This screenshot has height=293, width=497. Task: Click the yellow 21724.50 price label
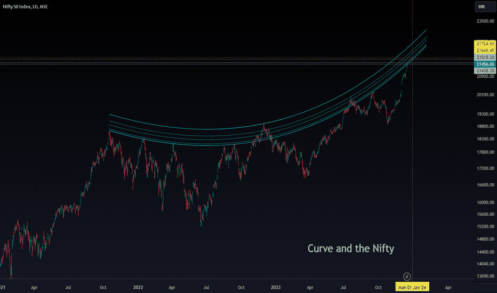[x=485, y=44]
